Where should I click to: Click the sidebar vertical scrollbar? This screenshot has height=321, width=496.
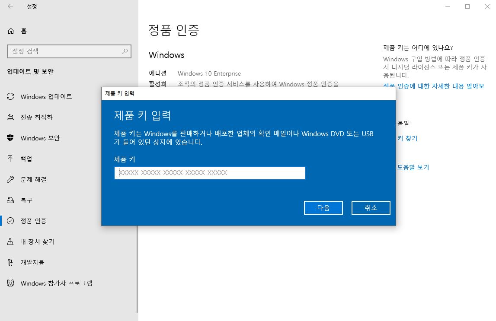137,269
